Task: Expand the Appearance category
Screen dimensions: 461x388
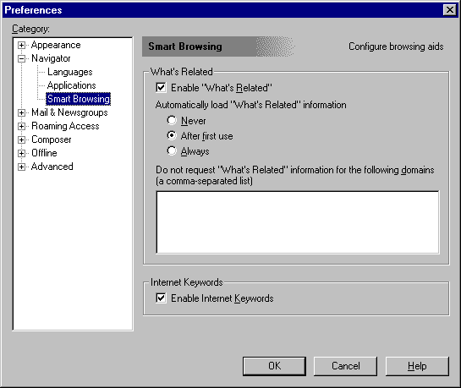Action: pos(21,46)
